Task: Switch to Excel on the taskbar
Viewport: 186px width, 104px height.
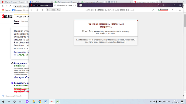Action: (58, 102)
